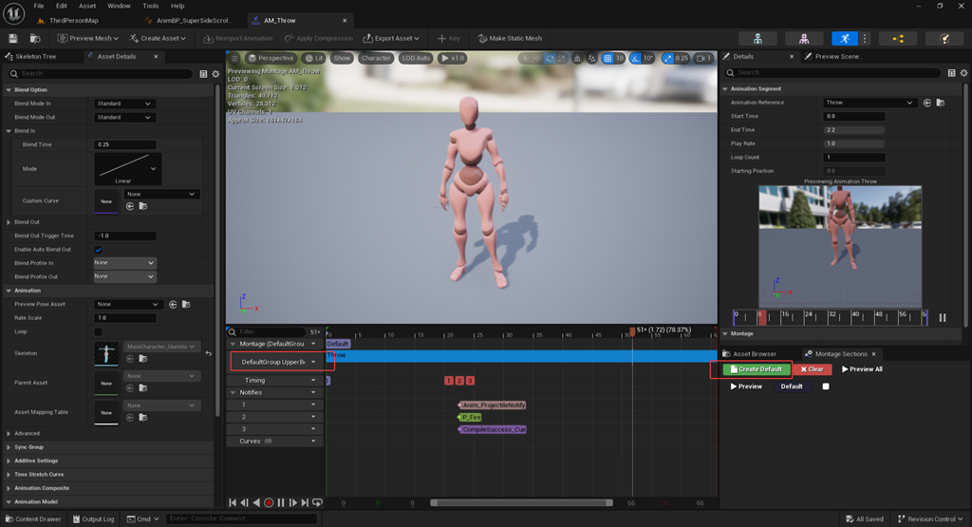The width and height of the screenshot is (972, 527).
Task: Open the Tools menu
Action: [x=151, y=6]
